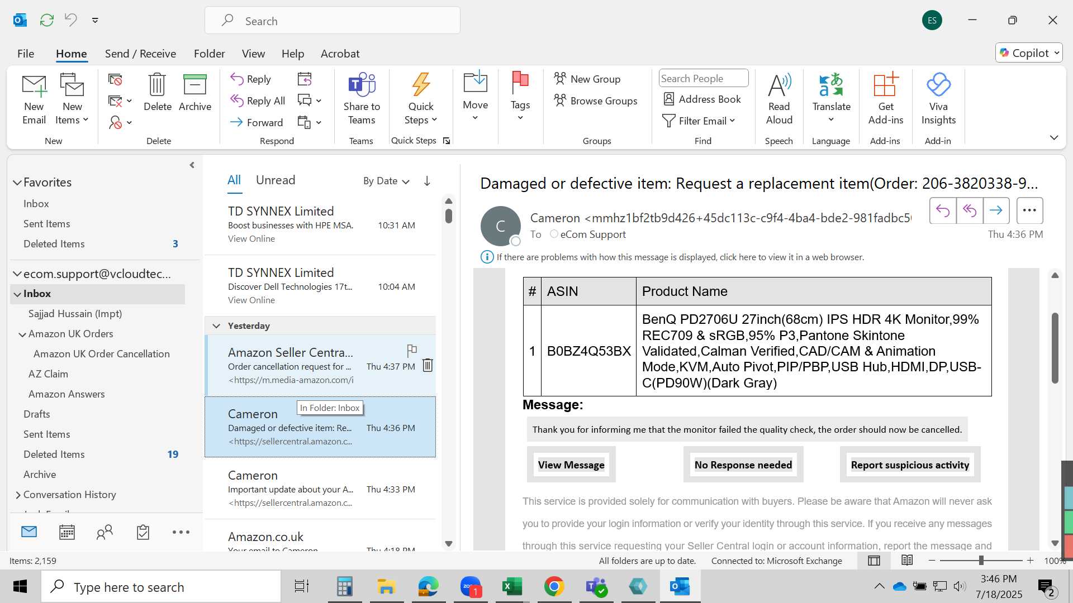Click the Undo icon in title bar
This screenshot has height=603, width=1073.
[x=71, y=20]
